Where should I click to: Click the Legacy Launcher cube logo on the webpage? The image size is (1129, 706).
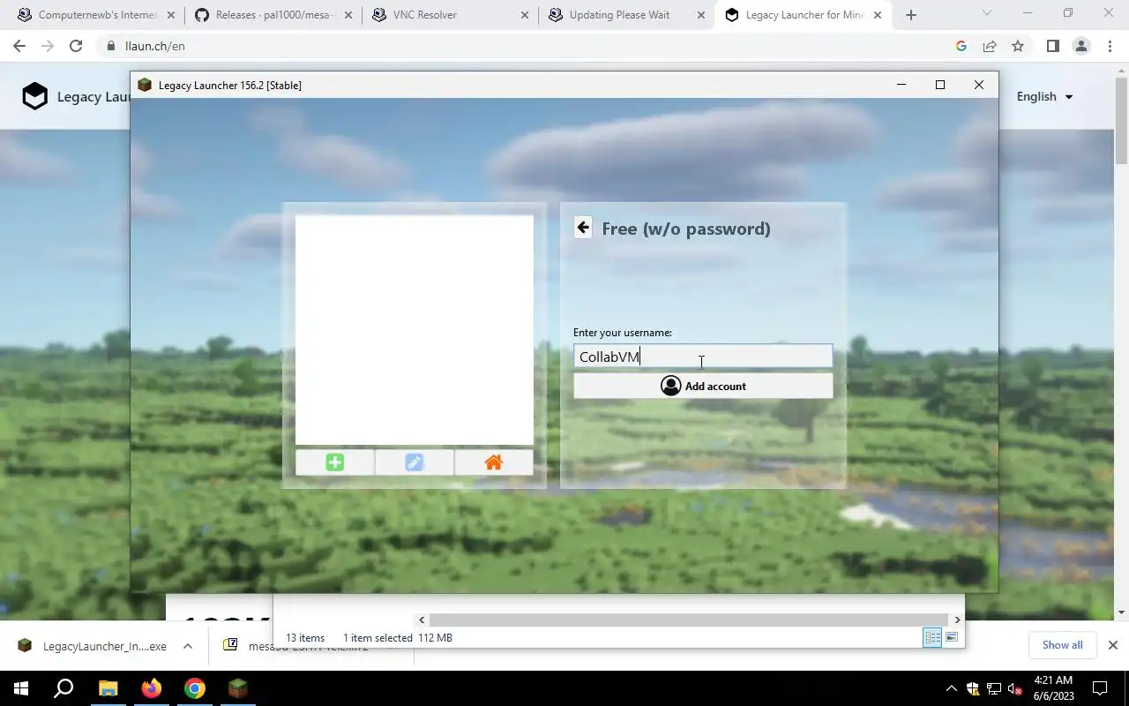pos(34,96)
